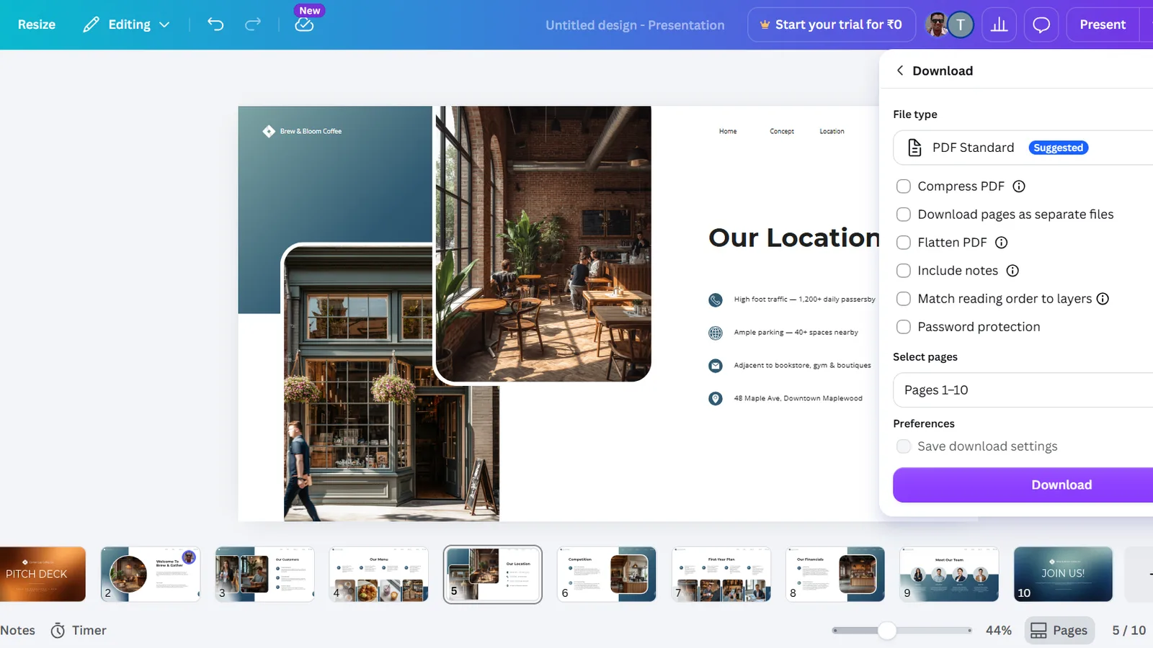The height and width of the screenshot is (648, 1153).
Task: Click the 5 / 10 page counter
Action: point(1128,631)
